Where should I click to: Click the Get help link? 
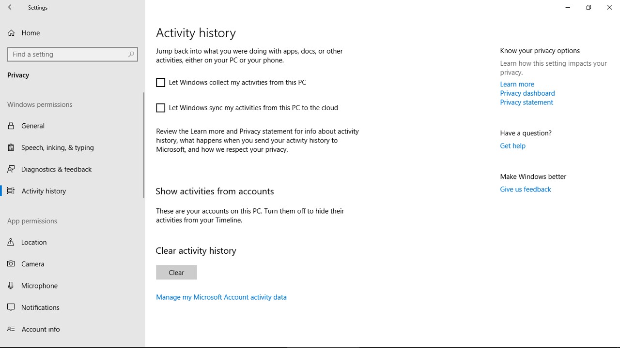click(512, 145)
